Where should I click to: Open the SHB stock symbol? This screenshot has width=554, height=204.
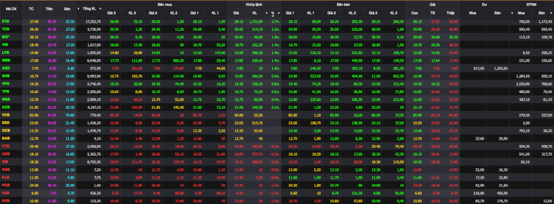[5, 76]
